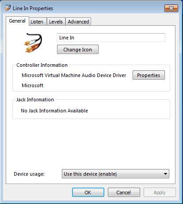Image resolution: width=183 pixels, height=204 pixels.
Task: Click the Microsoft Virtual Machine Audio Device Driver text
Action: click(x=74, y=75)
